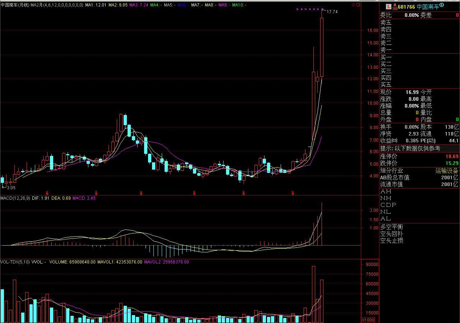Select the 卖一 order row
This screenshot has height=323, width=460.
point(419,50)
